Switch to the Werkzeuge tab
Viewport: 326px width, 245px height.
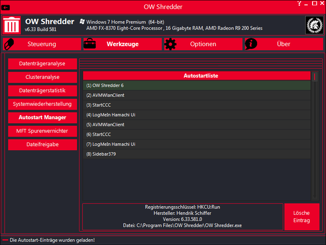[122, 44]
